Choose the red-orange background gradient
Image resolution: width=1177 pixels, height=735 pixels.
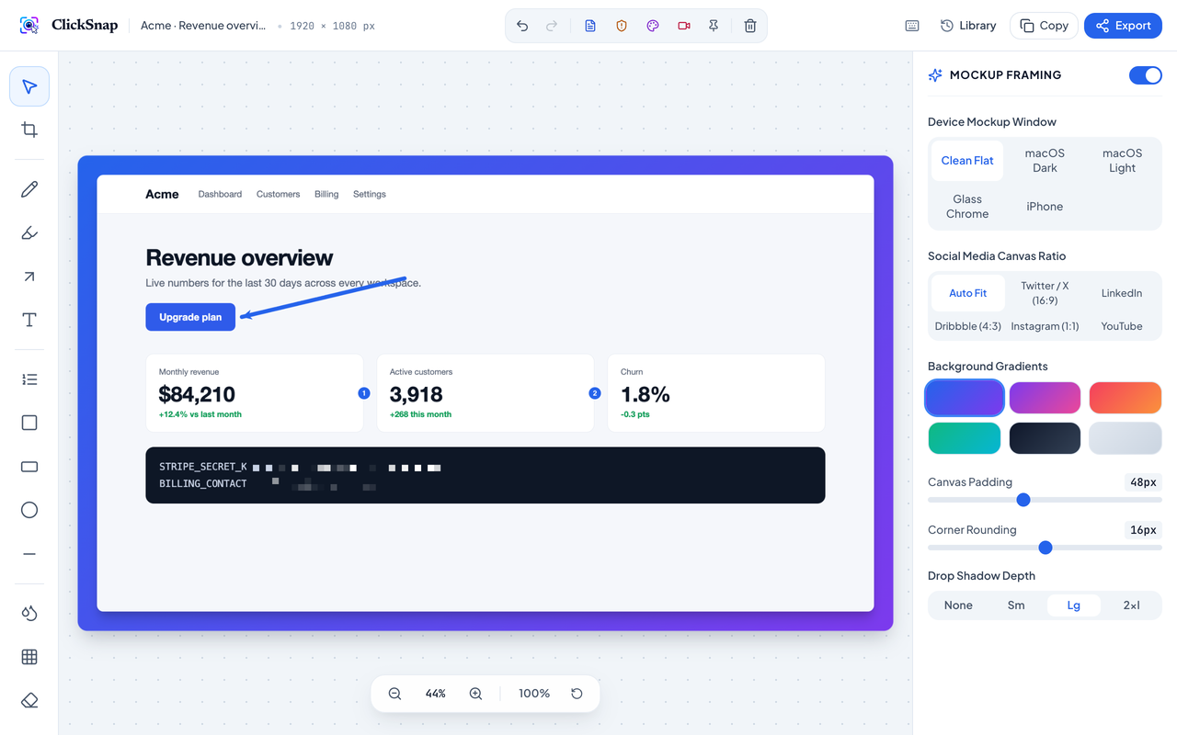pyautogui.click(x=1126, y=398)
